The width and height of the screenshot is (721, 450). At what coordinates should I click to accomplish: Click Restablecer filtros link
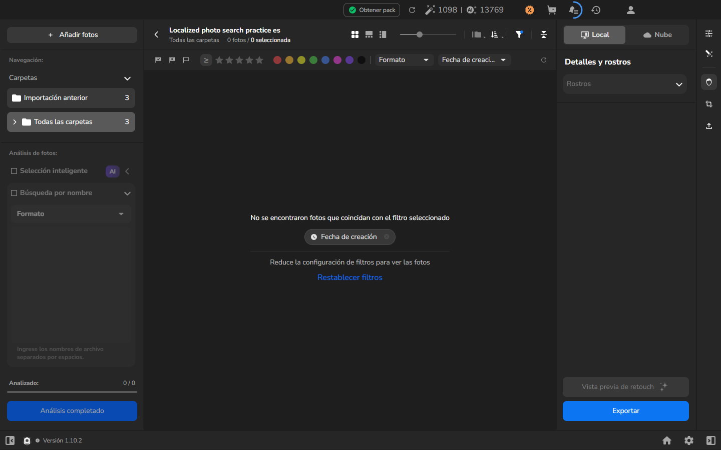click(x=350, y=277)
